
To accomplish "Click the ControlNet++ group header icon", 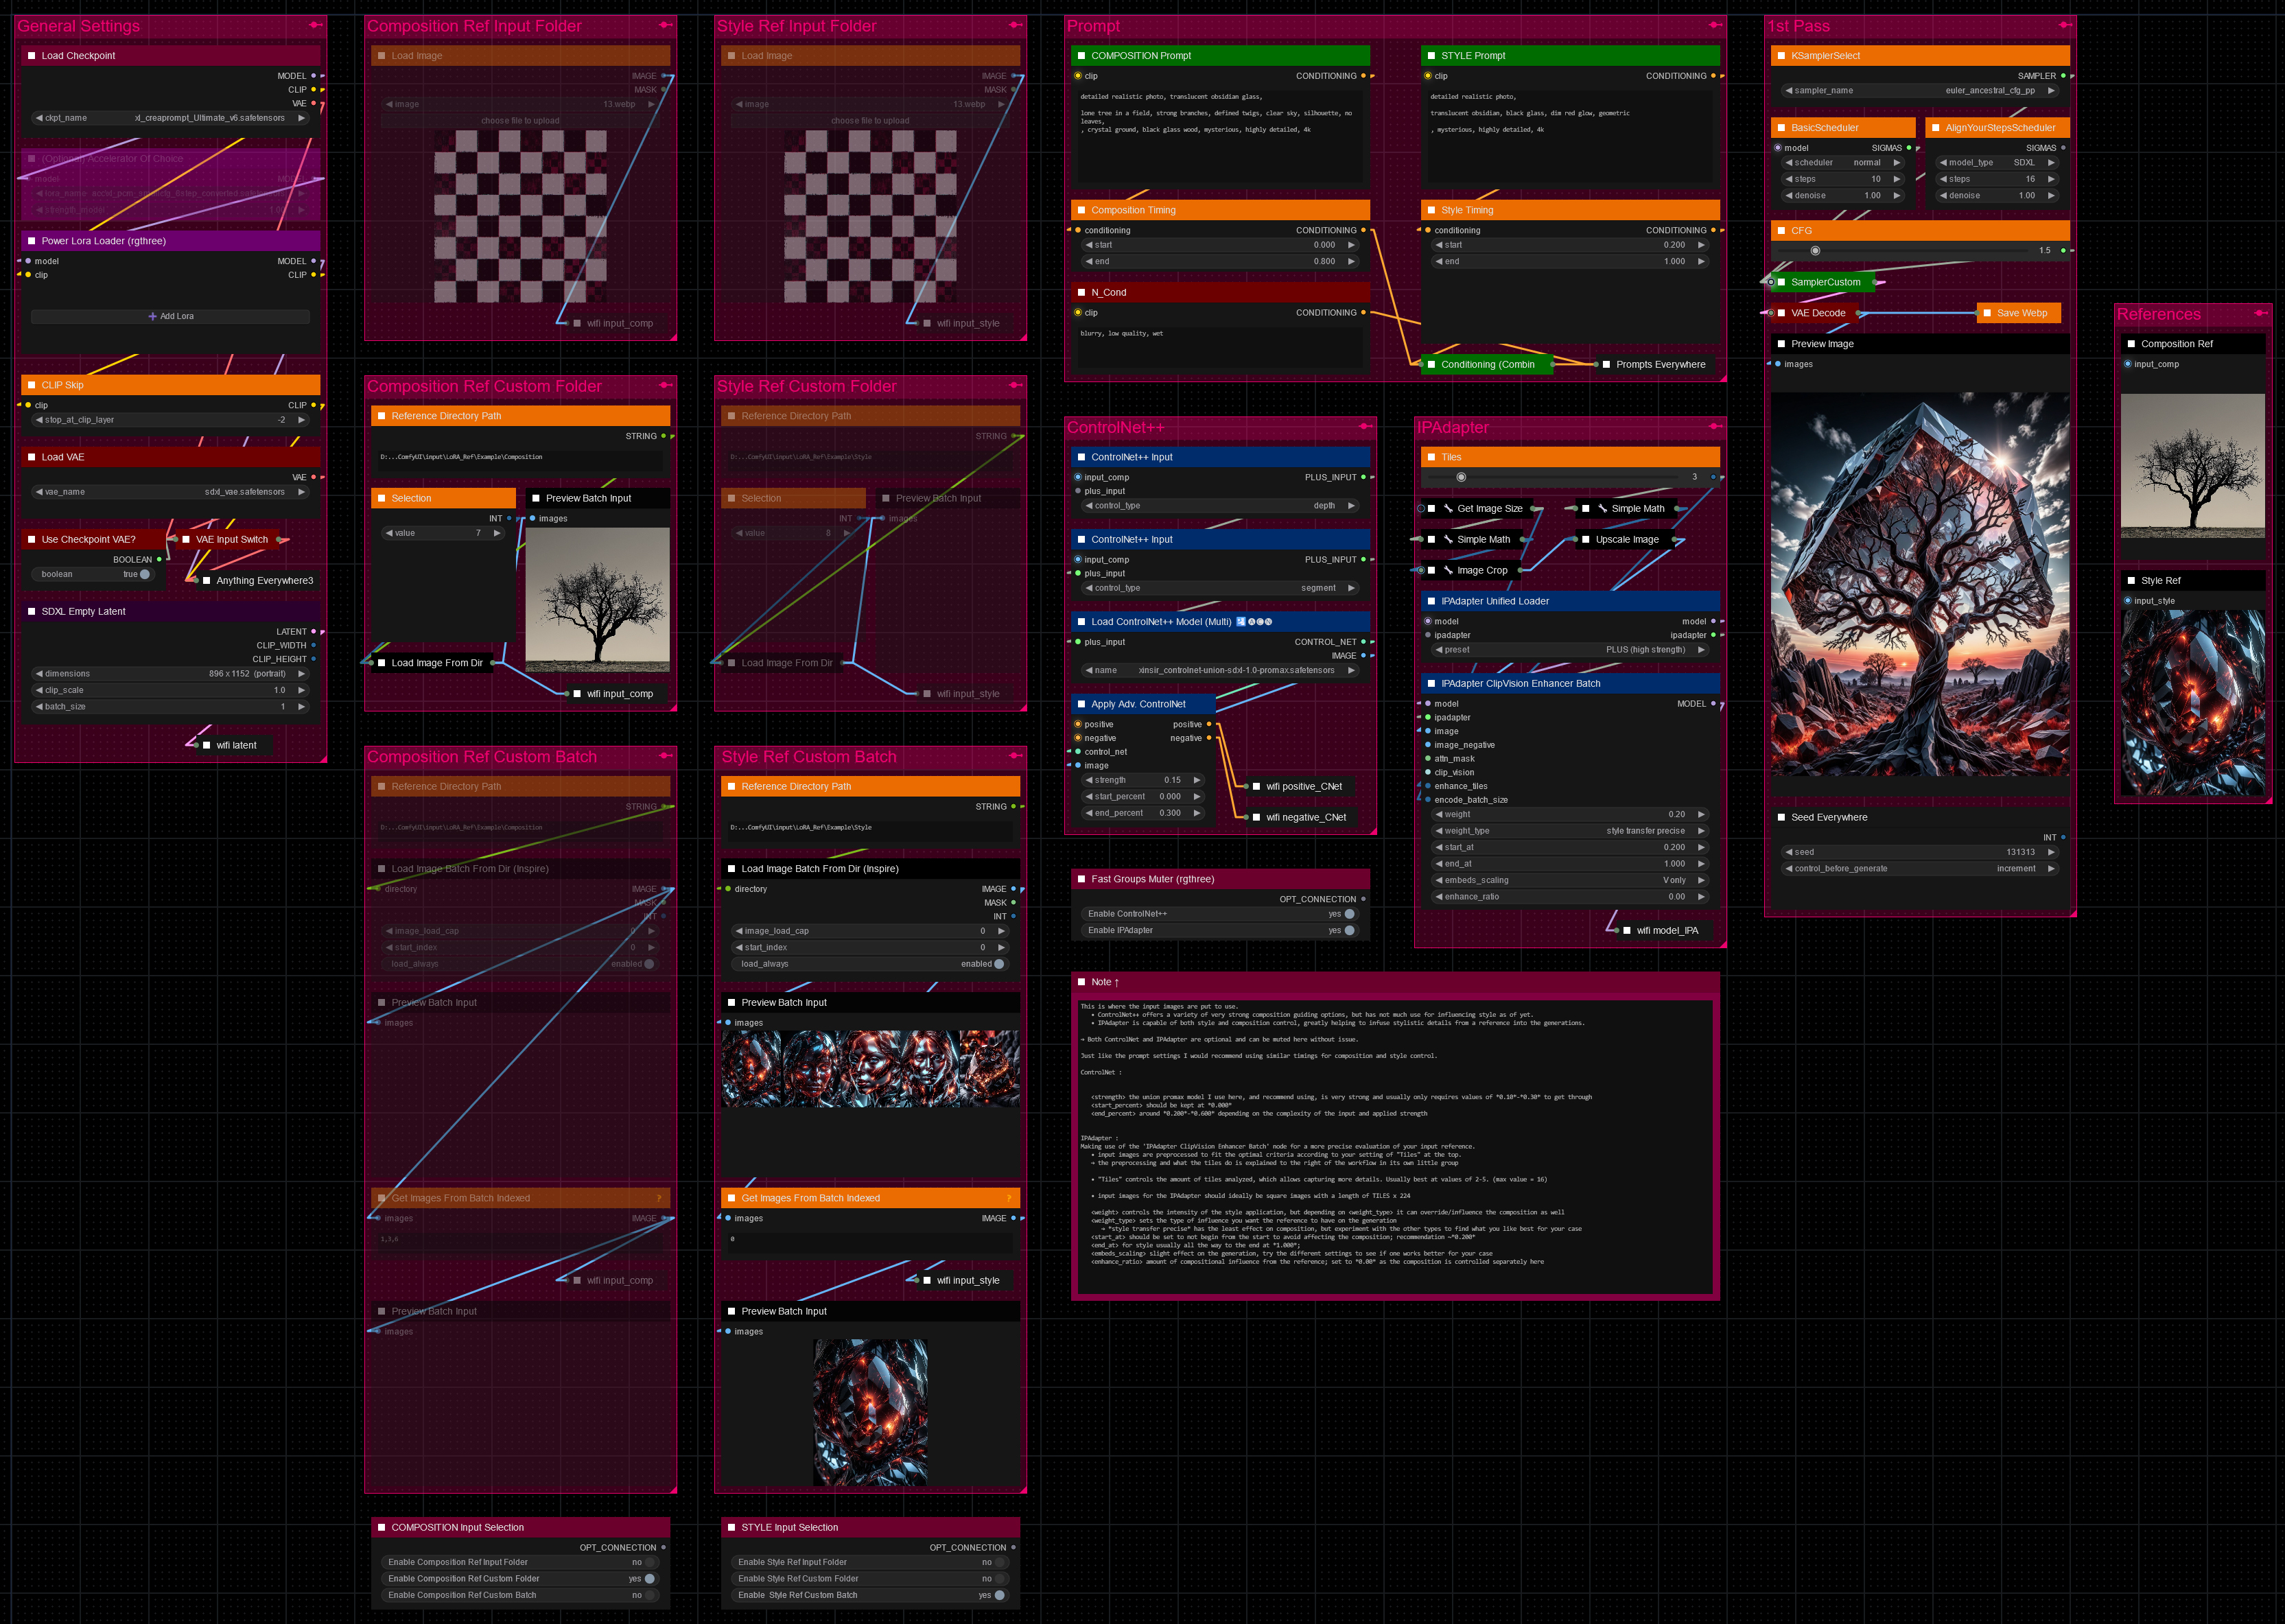I will coord(1365,427).
